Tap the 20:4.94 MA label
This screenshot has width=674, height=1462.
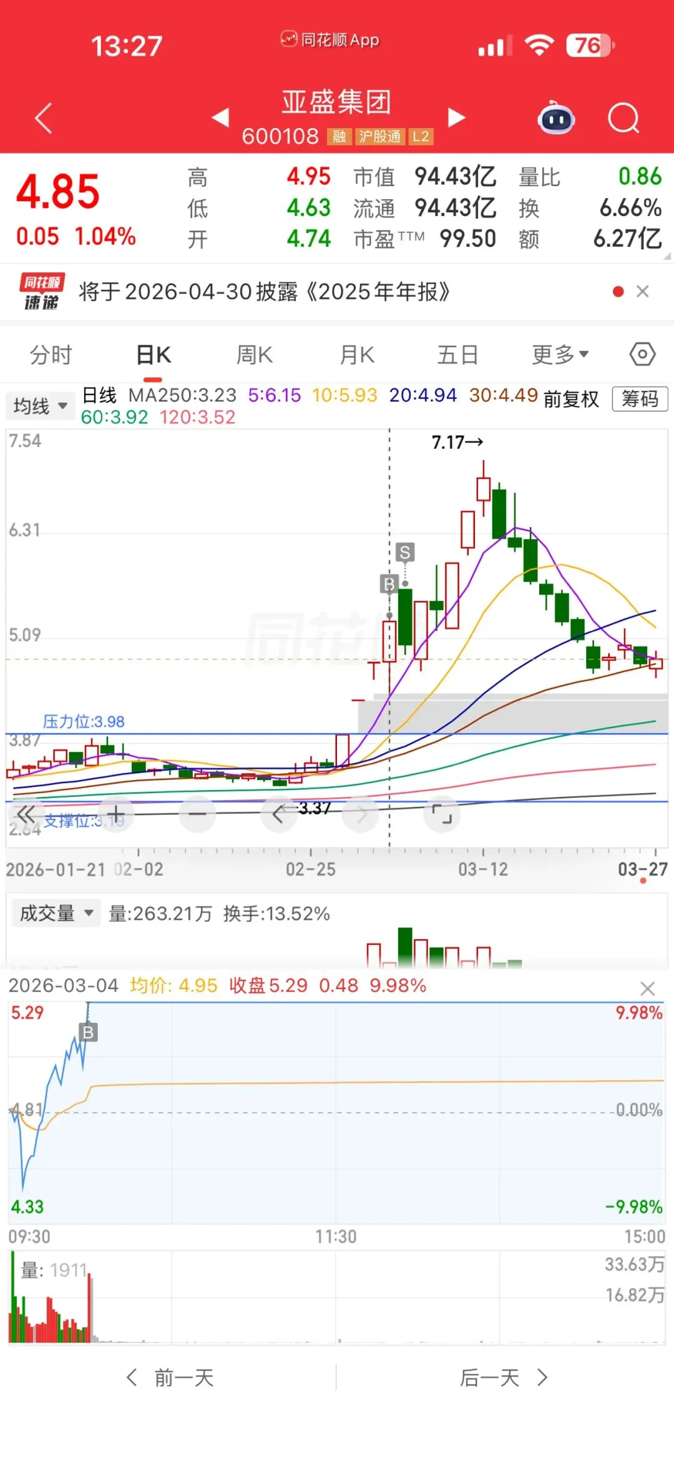tap(423, 395)
